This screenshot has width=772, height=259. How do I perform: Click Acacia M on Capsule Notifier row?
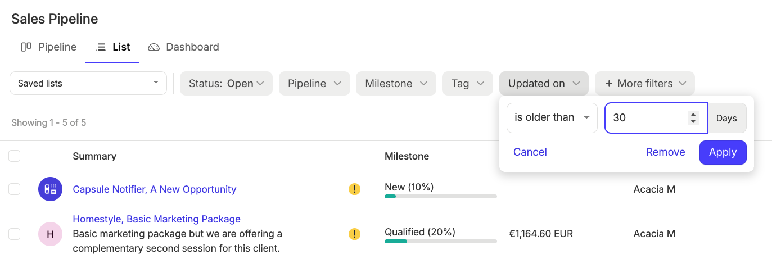click(654, 189)
